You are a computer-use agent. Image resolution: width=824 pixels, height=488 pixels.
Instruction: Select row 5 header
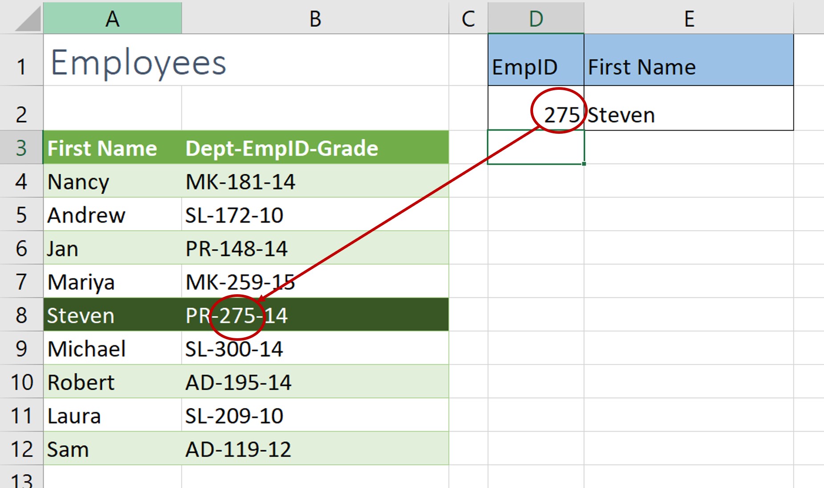(21, 214)
